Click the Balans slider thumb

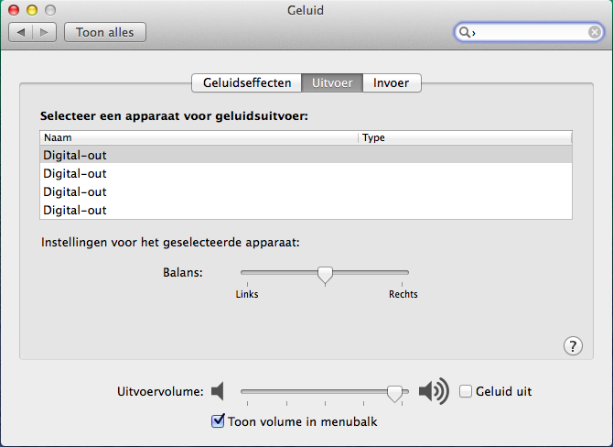click(x=324, y=274)
